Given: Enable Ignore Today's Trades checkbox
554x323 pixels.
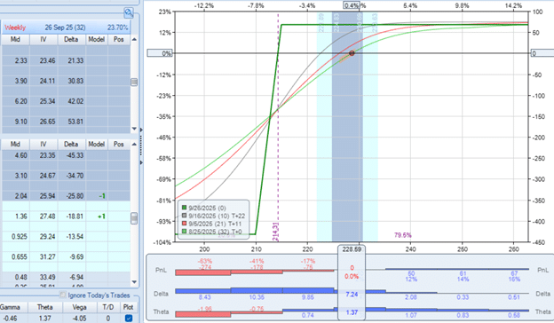Looking at the screenshot, I should pos(63,295).
